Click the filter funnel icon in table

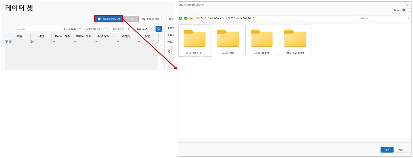7,42
